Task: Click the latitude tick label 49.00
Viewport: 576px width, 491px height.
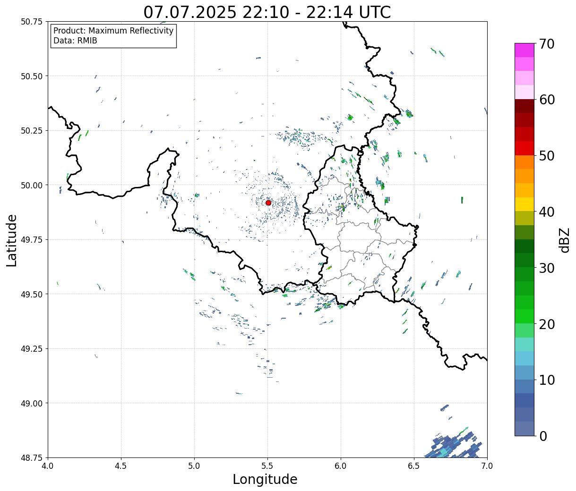Action: coord(32,403)
